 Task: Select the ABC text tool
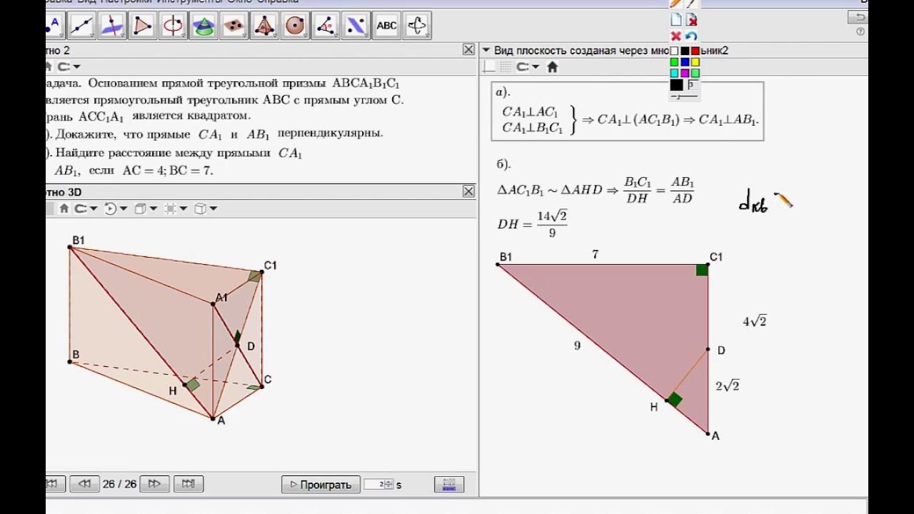pyautogui.click(x=386, y=26)
